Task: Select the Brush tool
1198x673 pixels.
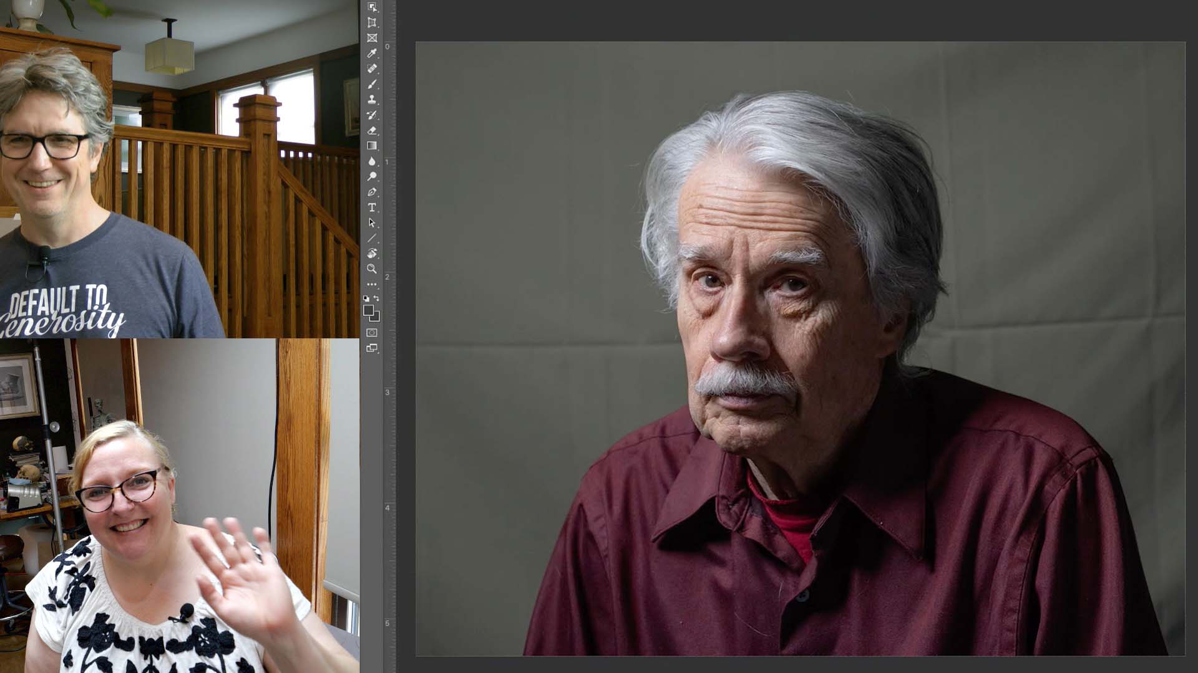Action: pyautogui.click(x=372, y=84)
